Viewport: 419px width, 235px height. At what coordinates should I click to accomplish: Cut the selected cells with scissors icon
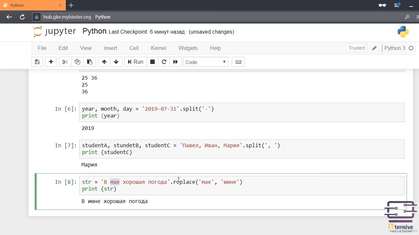(65, 62)
